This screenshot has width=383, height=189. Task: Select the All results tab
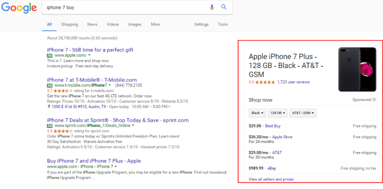[49, 24]
